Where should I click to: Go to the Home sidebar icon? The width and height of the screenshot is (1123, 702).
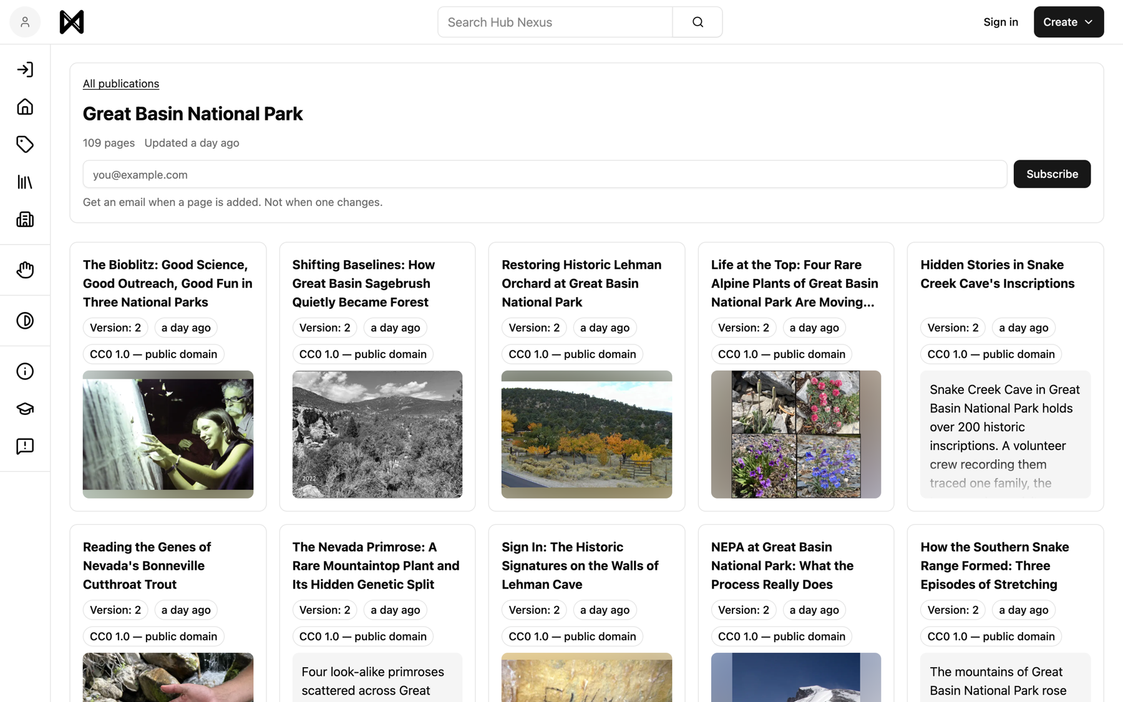[25, 107]
